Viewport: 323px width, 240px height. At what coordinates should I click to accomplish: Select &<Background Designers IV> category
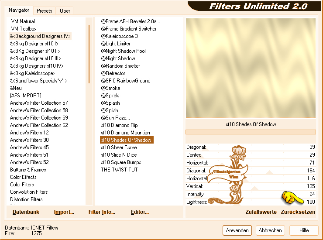point(40,36)
